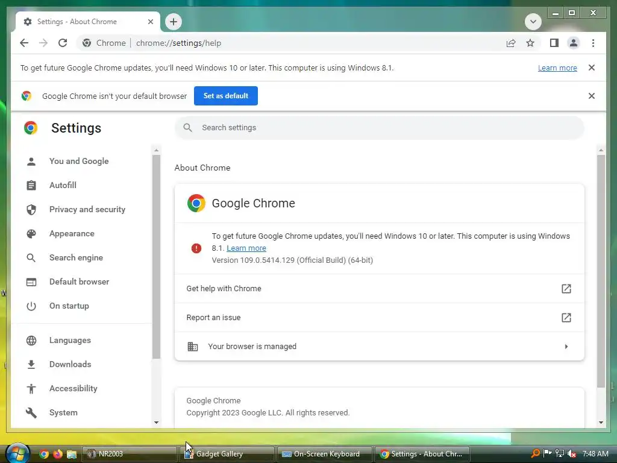Add a new tab with plus button
Screen dimensions: 617x463
click(174, 22)
